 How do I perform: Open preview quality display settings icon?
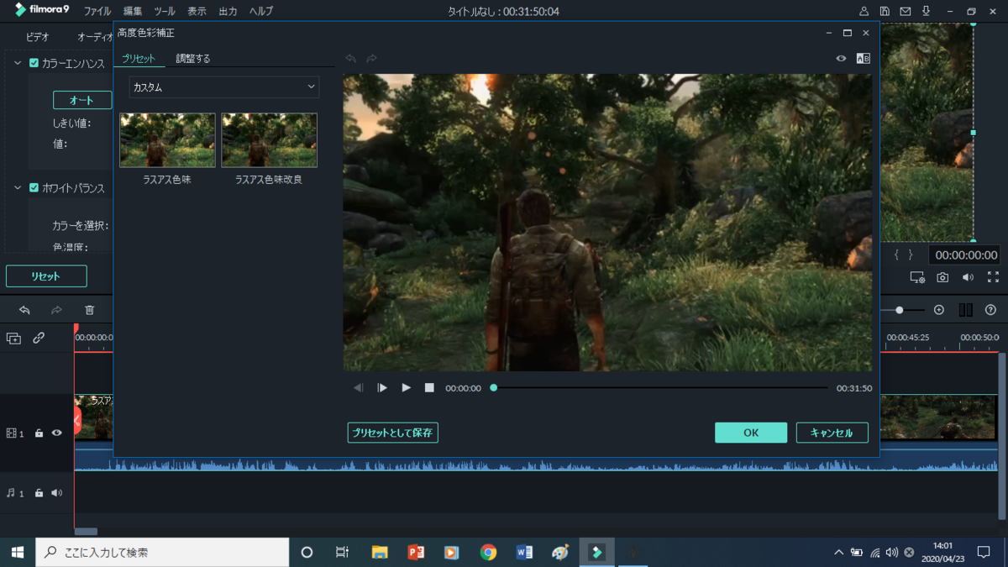coord(917,277)
